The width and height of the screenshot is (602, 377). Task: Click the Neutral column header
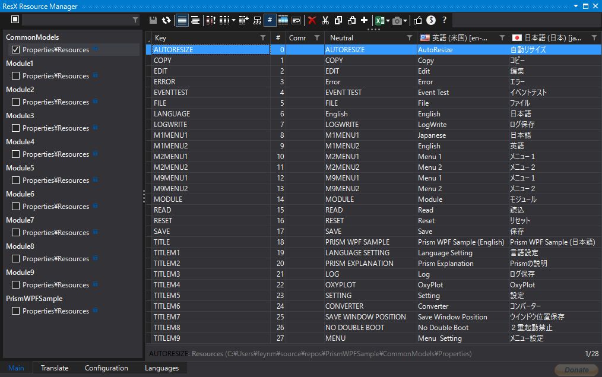pyautogui.click(x=370, y=37)
